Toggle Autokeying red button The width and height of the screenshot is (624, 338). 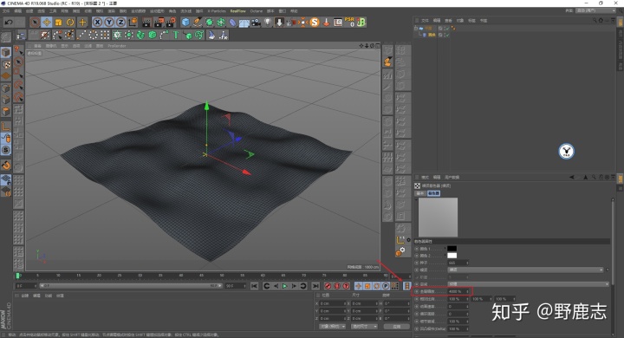pos(336,286)
